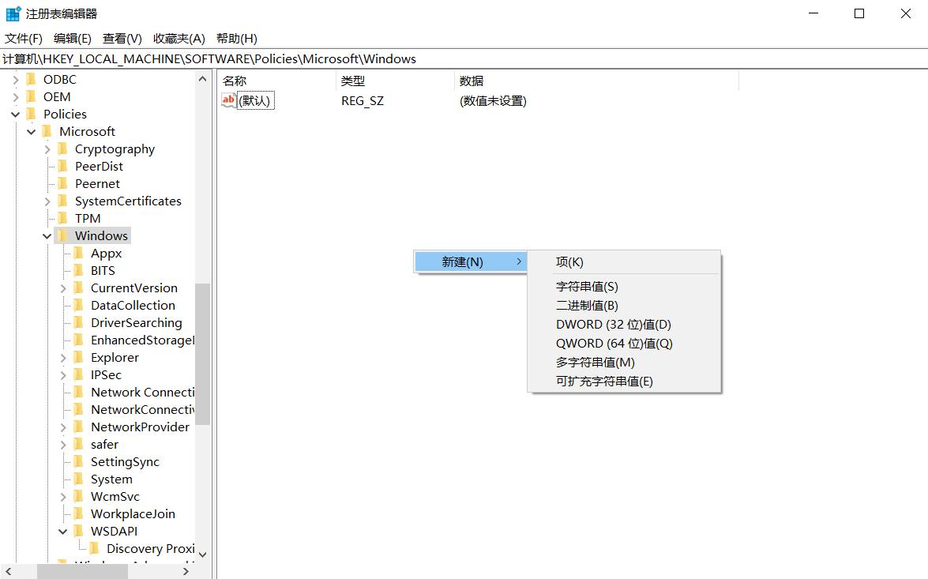Click the SystemCertificates folder icon

[x=63, y=201]
